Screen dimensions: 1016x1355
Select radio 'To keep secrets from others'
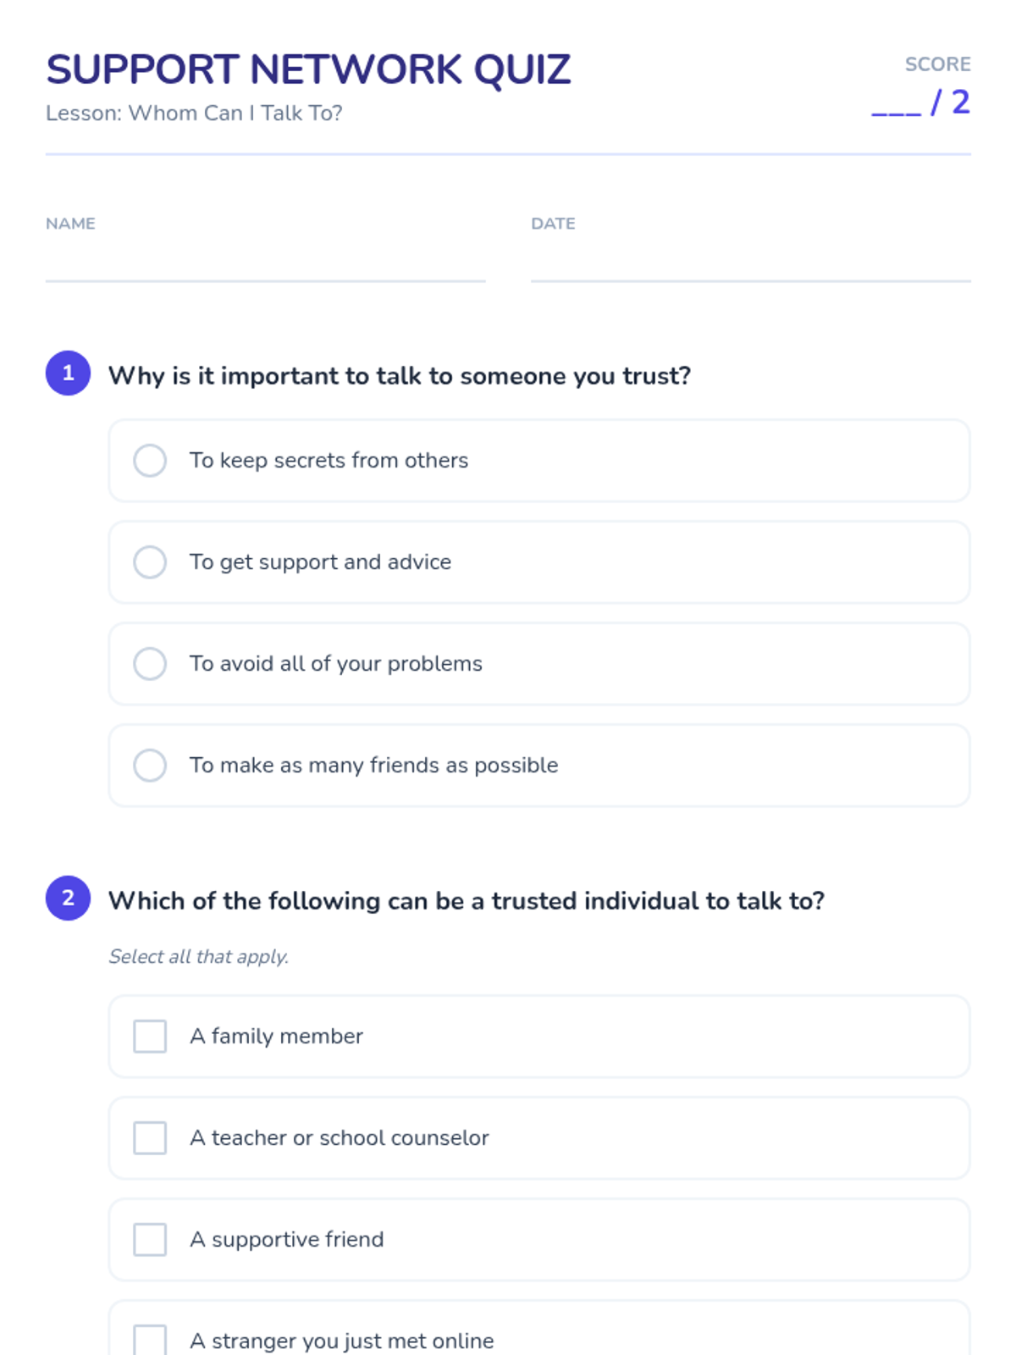(x=150, y=461)
